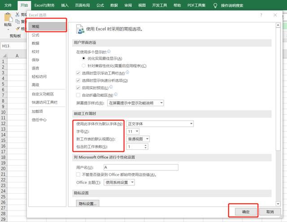This screenshot has height=222, width=287.
Task: Select column A header in the worksheet
Action: (17, 56)
